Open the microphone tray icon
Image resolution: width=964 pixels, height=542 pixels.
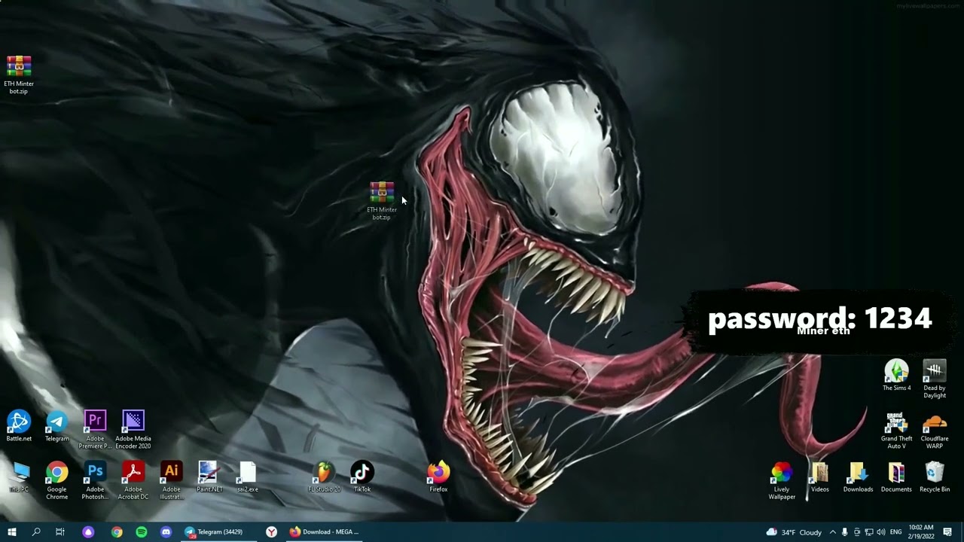844,532
